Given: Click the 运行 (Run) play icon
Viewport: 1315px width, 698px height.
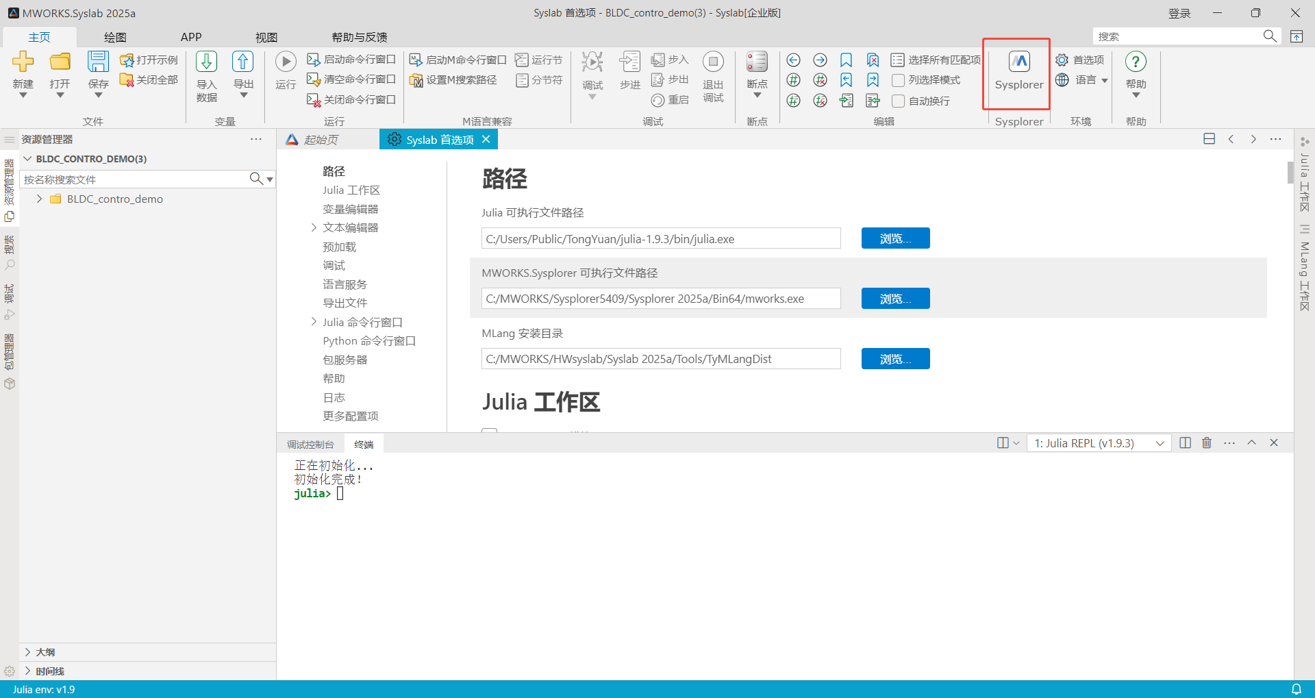Looking at the screenshot, I should coord(286,62).
